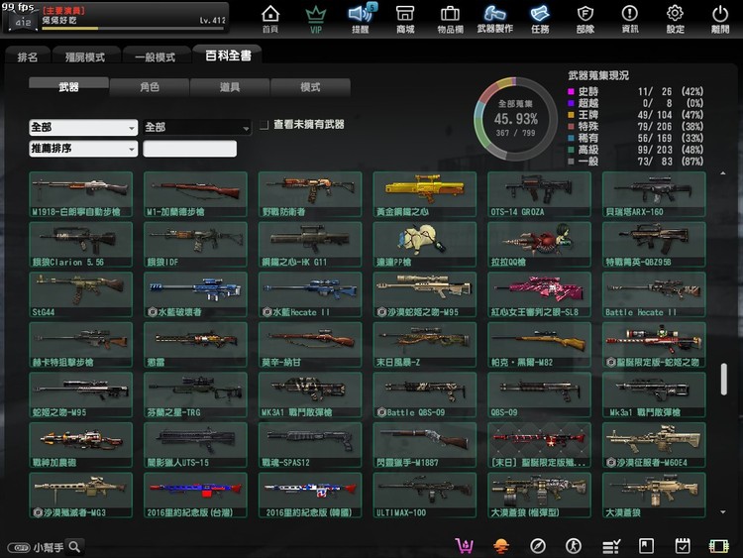The image size is (743, 558).
Task: Open the 物品欄 inventory icon
Action: click(449, 18)
